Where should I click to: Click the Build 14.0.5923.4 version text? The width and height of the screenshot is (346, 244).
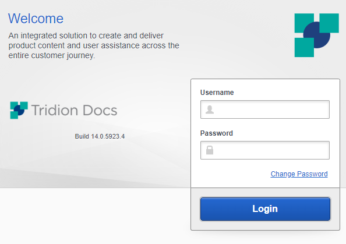tap(100, 136)
